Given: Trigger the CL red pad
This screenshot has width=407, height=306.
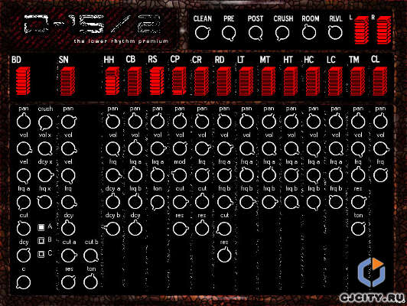Looking at the screenshot, I should pyautogui.click(x=380, y=81).
